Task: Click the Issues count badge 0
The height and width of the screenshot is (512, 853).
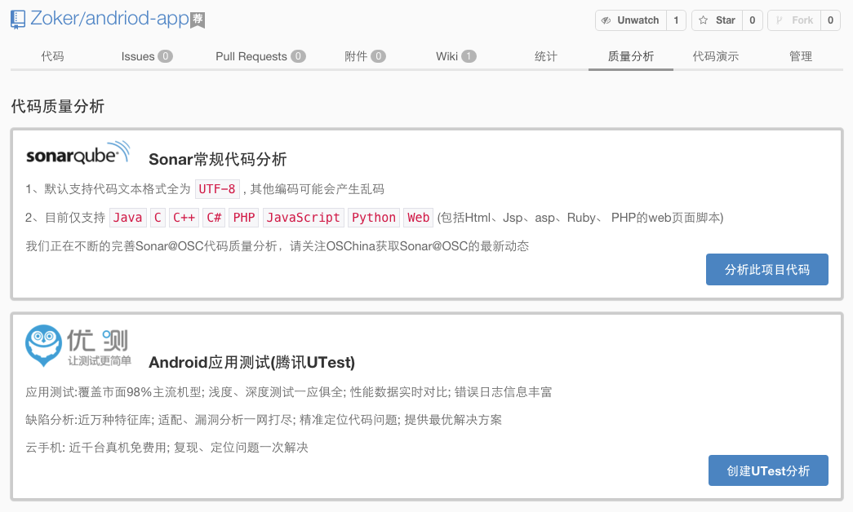Action: (166, 56)
